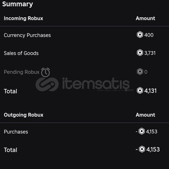Open the Sales of Goods row
Screen dimensions: 169x169
pyautogui.click(x=84, y=53)
